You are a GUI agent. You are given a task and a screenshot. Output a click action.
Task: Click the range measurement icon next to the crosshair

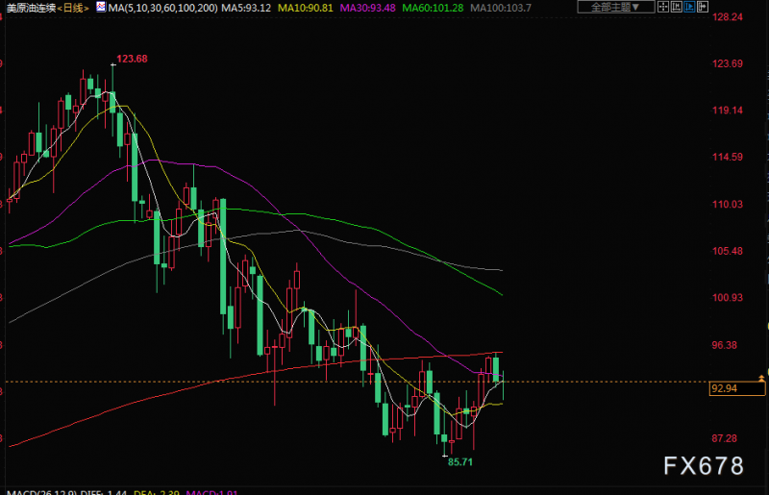point(677,7)
